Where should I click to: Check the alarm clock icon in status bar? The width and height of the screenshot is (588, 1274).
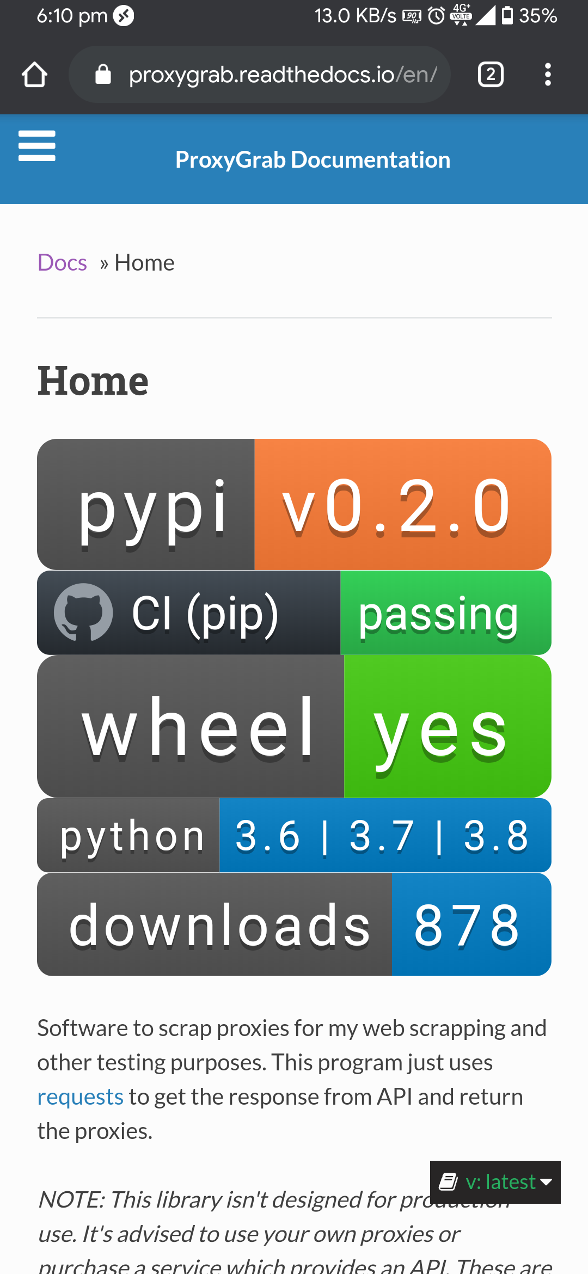436,16
